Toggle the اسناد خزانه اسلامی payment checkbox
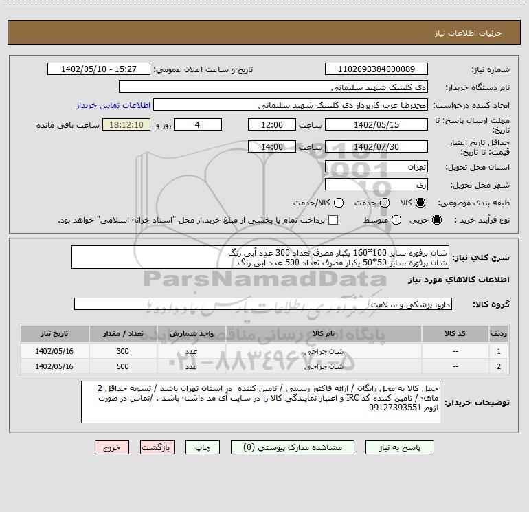Viewport: 529px width, 512px height. (x=333, y=220)
